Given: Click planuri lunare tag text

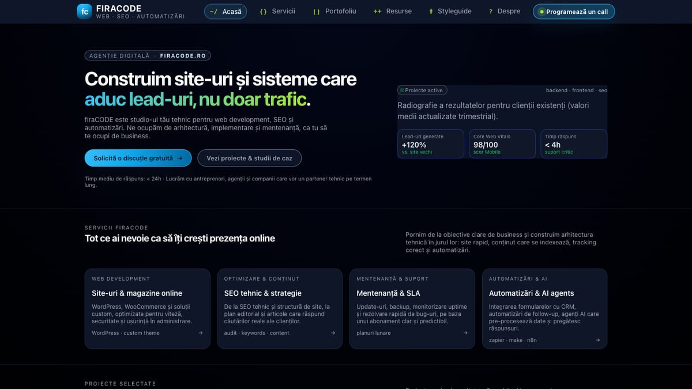Looking at the screenshot, I should click(x=374, y=333).
